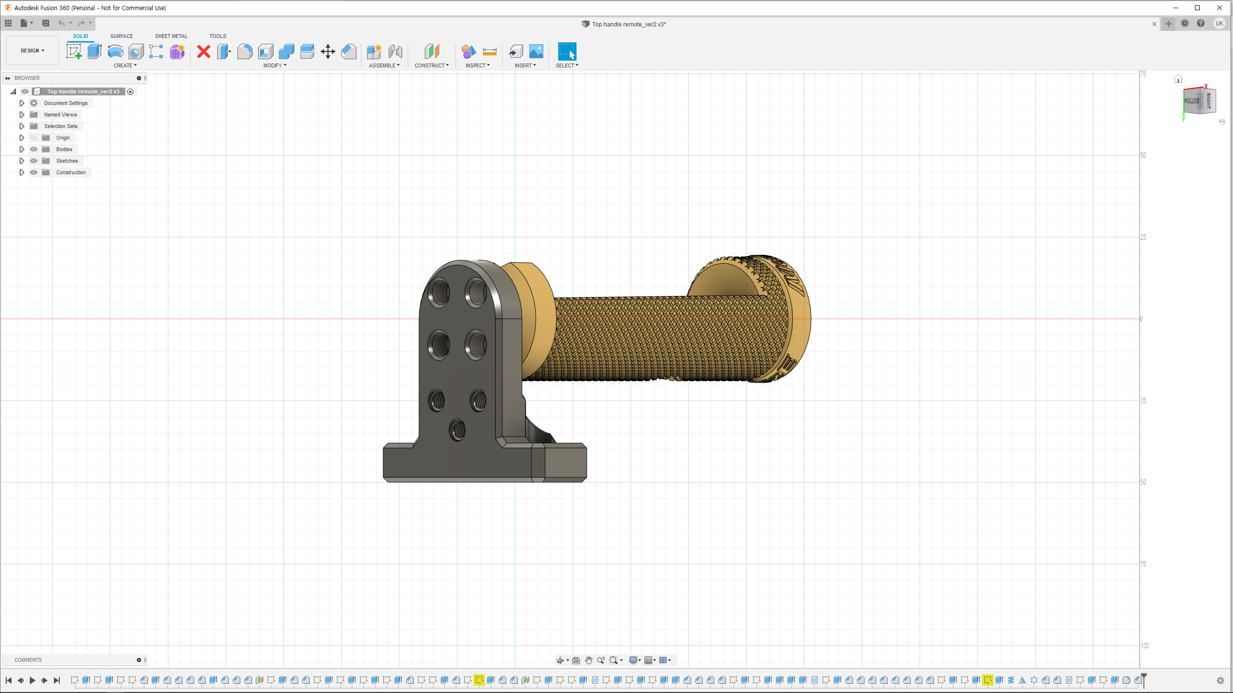
Task: Show the hidden Origin folder
Action: click(x=34, y=138)
